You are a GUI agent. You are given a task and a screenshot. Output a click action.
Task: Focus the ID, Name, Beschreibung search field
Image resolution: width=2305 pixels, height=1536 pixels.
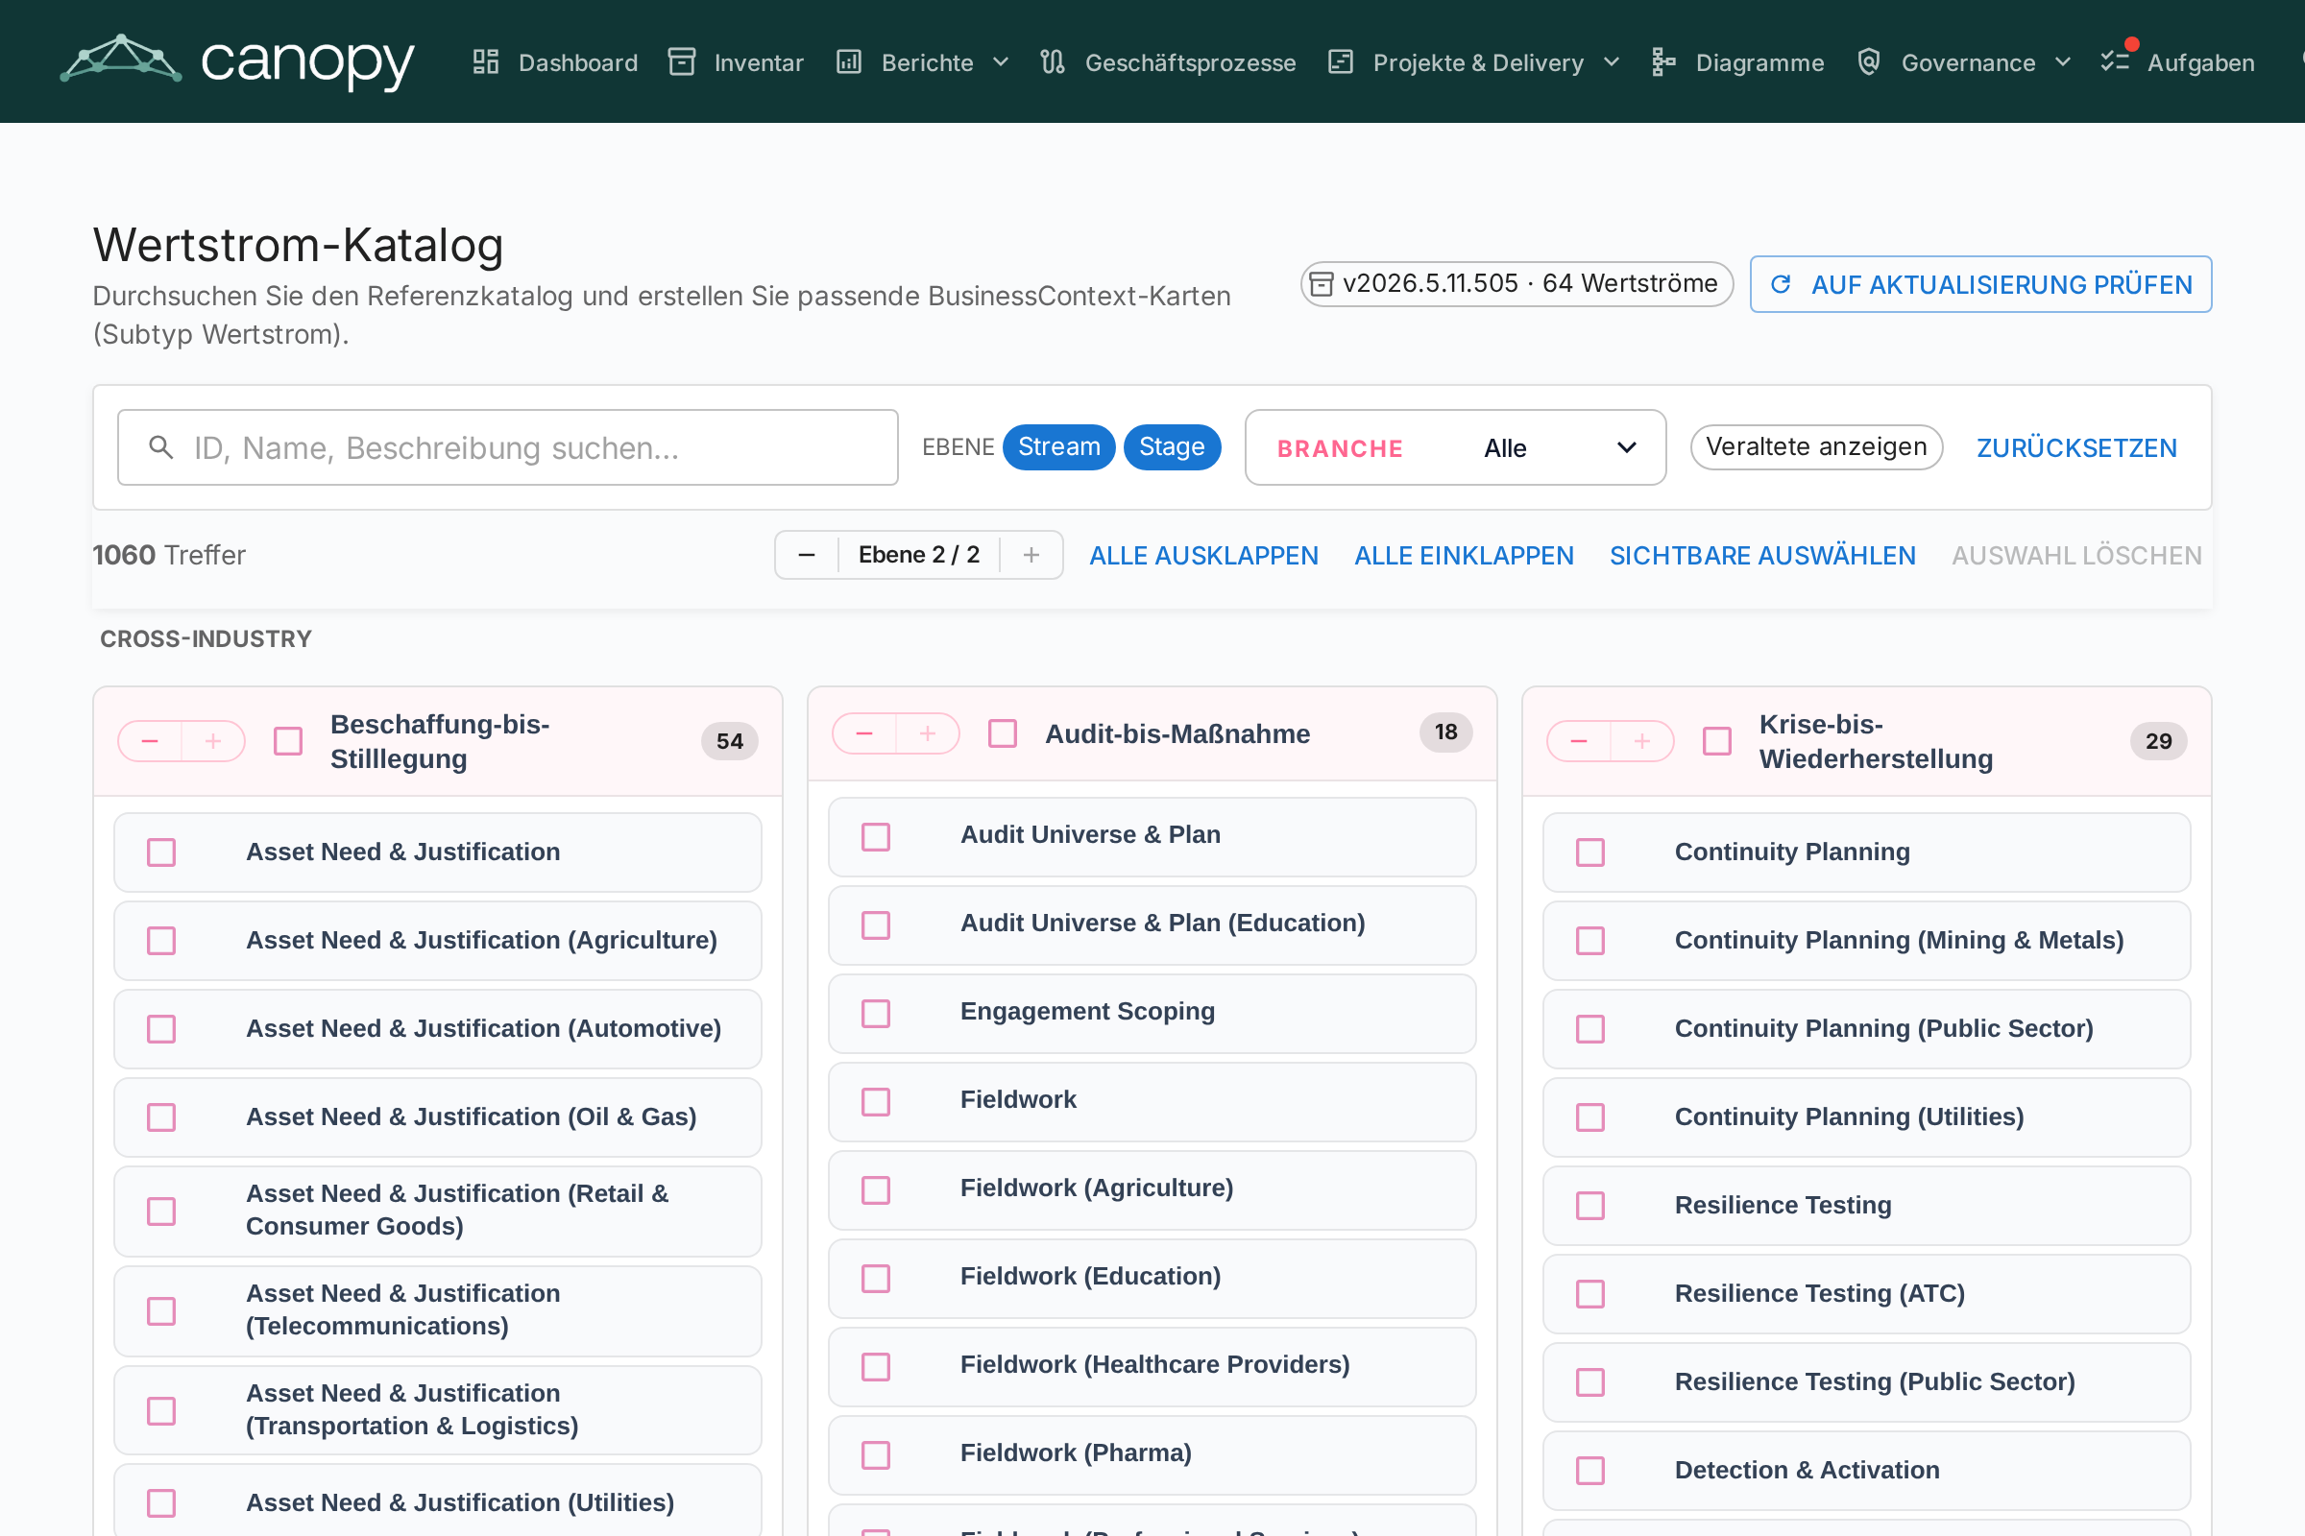[508, 447]
